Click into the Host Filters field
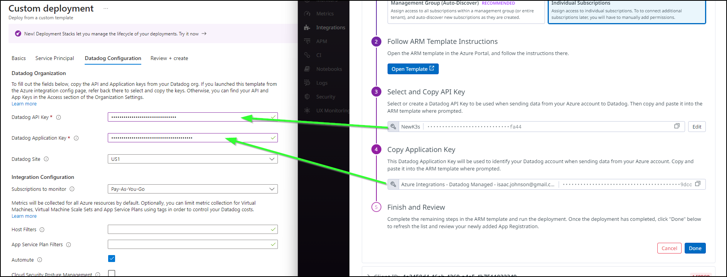 [193, 229]
